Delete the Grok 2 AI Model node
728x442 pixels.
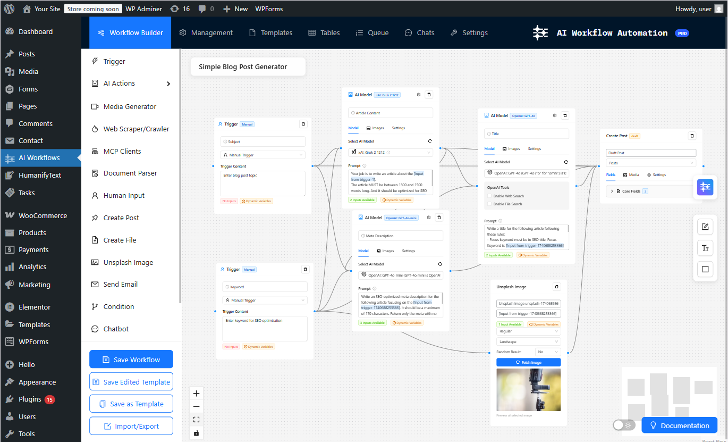point(429,95)
